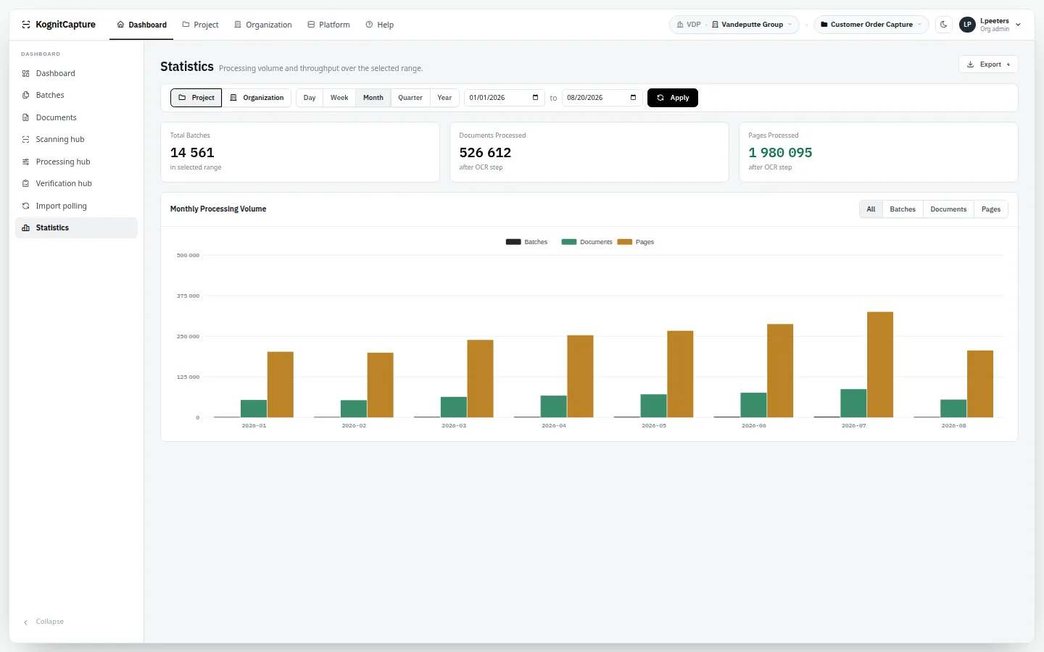Viewport: 1044px width, 652px height.
Task: Toggle dark mode moon icon
Action: [x=944, y=25]
